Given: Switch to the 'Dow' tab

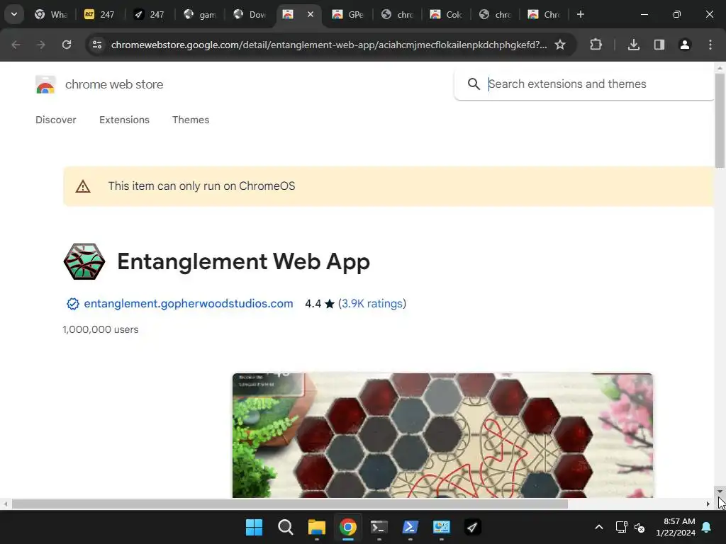Looking at the screenshot, I should (x=250, y=14).
